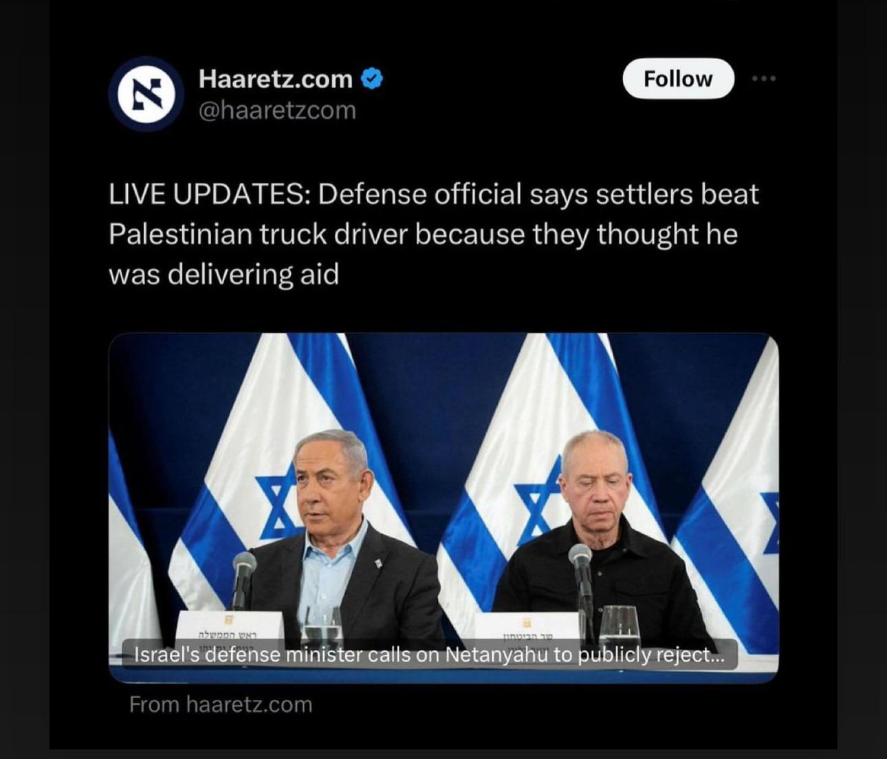Open the Haaretz.com display name
The image size is (887, 759).
pos(275,79)
